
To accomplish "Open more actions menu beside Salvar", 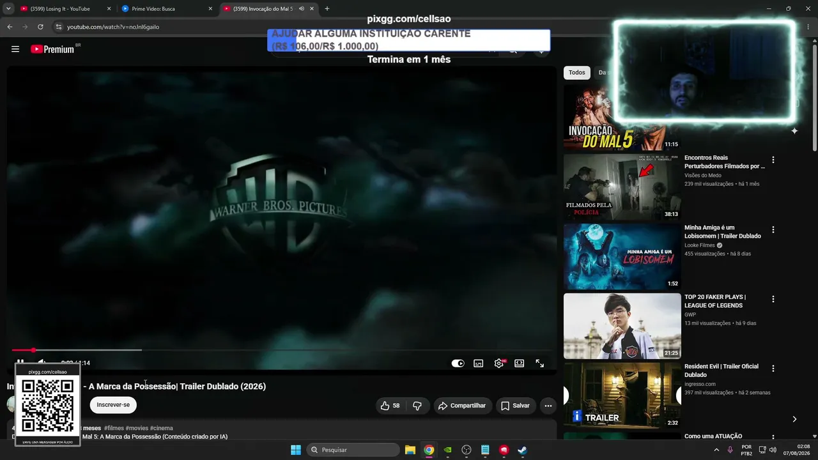I will point(548,406).
